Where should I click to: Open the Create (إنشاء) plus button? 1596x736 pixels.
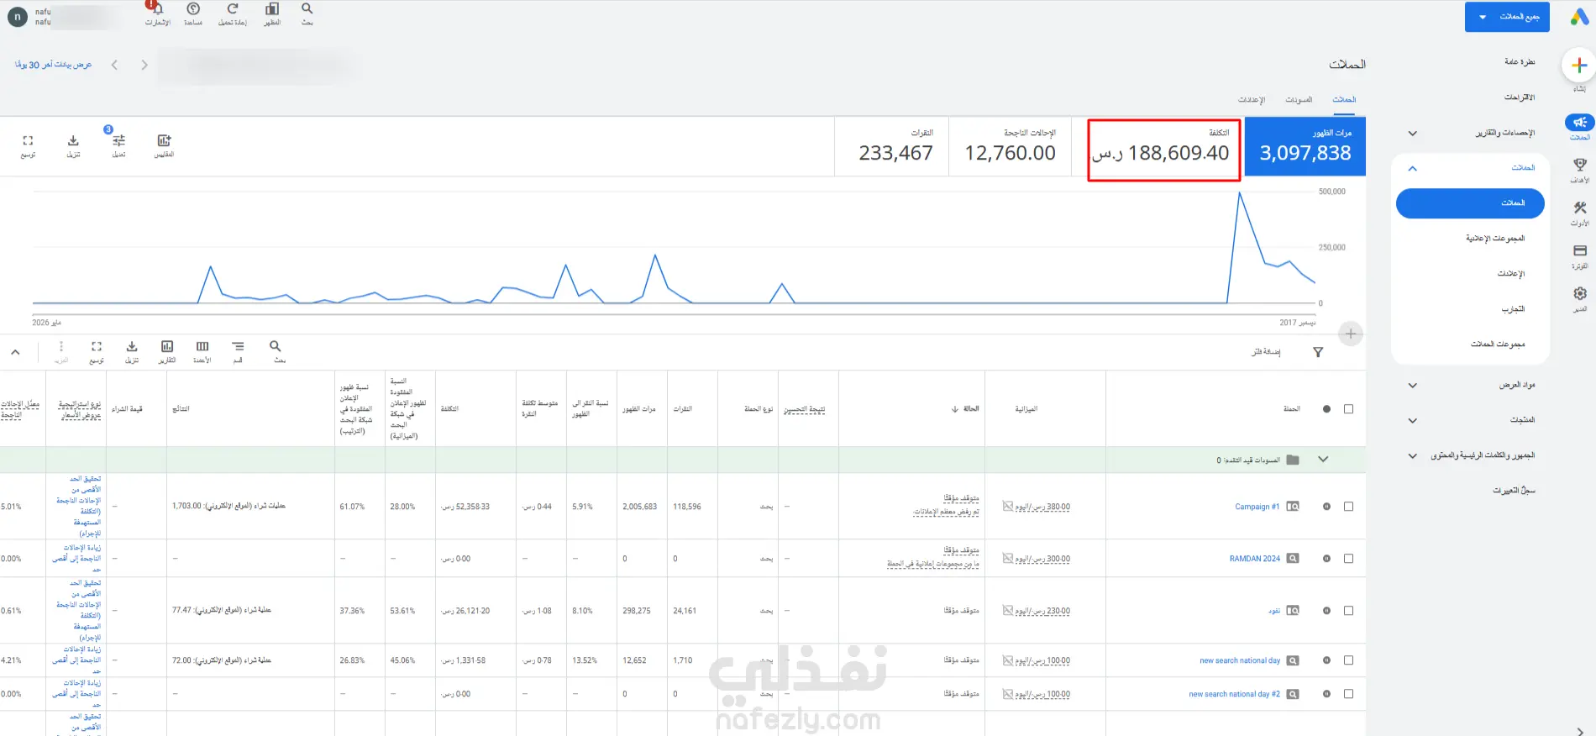(x=1579, y=65)
